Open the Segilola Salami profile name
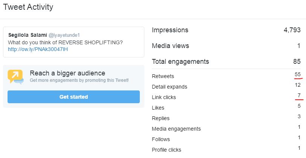 (28, 35)
